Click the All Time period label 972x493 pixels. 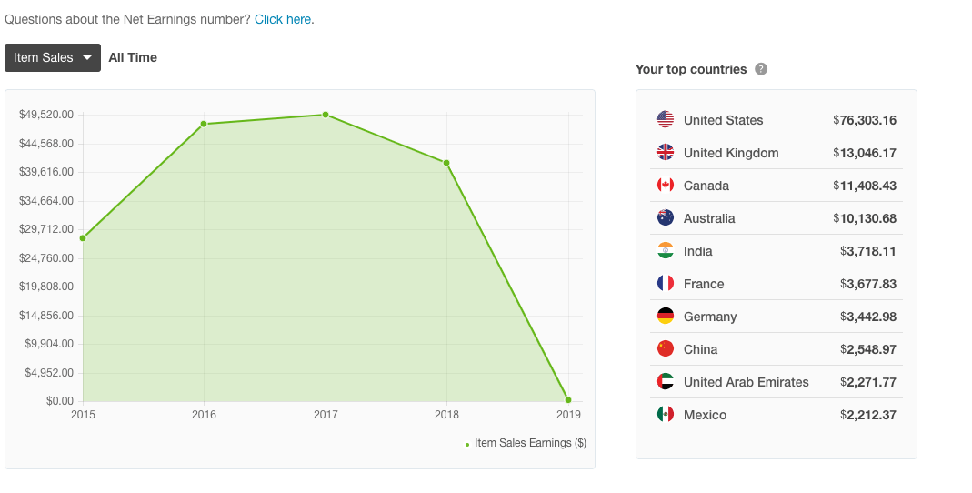[133, 57]
